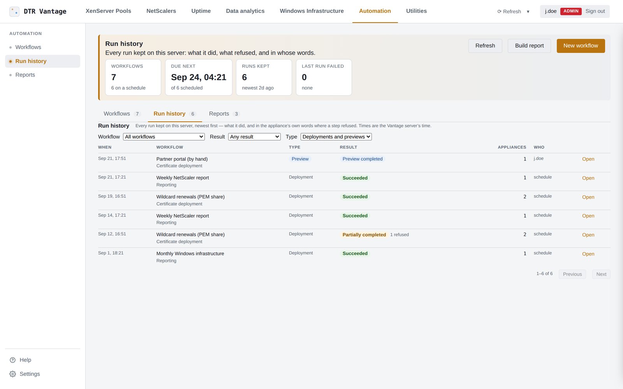Click the Partially completed status badge
The image size is (623, 389).
click(364, 235)
